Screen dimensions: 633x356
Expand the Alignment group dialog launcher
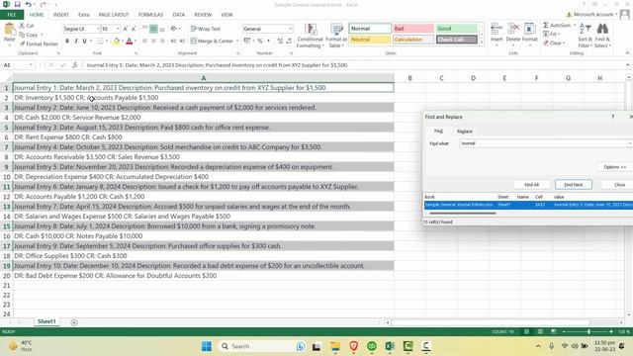[x=237, y=53]
